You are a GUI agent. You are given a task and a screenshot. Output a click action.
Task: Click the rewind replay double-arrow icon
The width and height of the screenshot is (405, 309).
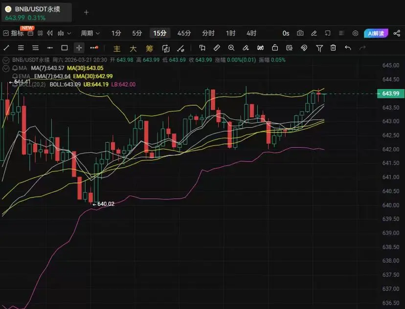[50, 33]
